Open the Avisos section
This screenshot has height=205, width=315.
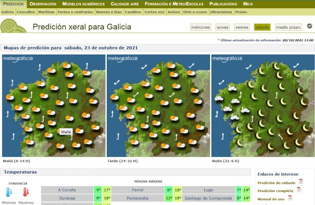(174, 12)
